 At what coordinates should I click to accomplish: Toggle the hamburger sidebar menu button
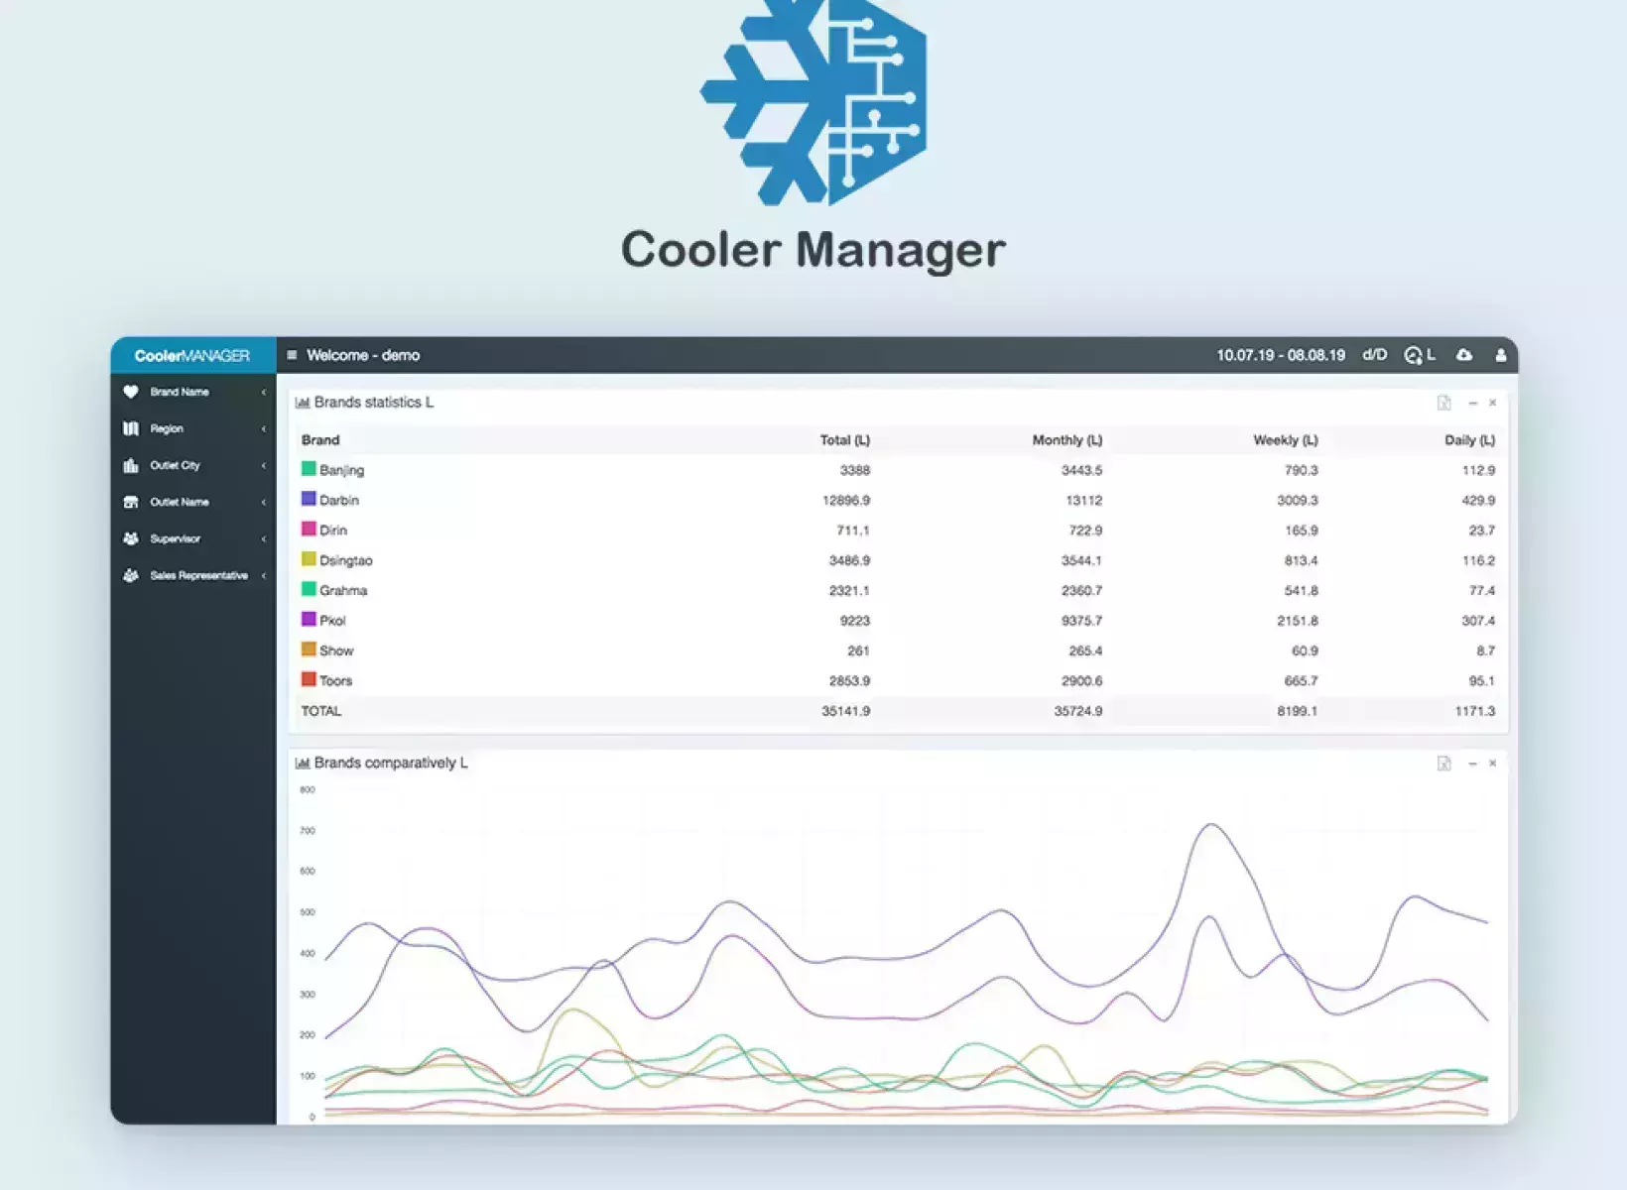[292, 355]
